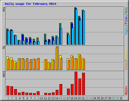Click the "Daily usage for February 2014" title
This screenshot has height=101, width=129.
tap(30, 4)
